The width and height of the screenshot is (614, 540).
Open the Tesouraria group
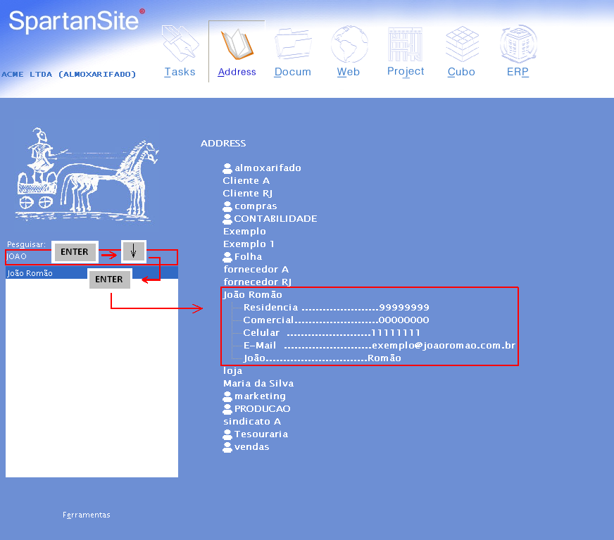click(x=261, y=434)
